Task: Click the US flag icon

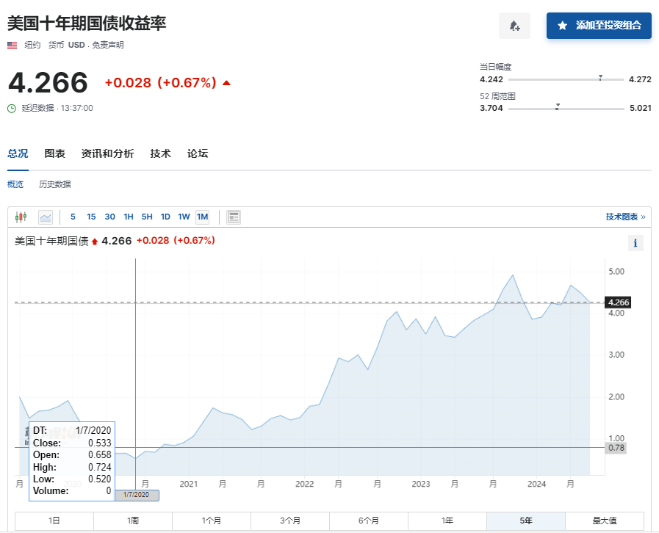Action: (x=12, y=45)
